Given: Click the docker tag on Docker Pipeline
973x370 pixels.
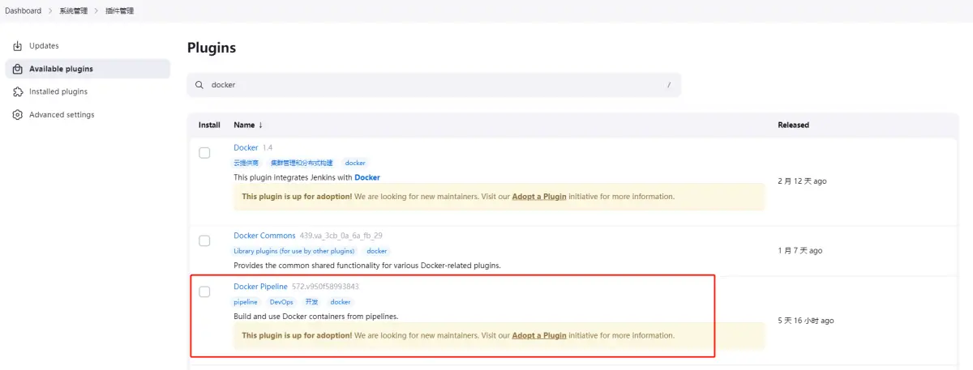Looking at the screenshot, I should tap(341, 302).
